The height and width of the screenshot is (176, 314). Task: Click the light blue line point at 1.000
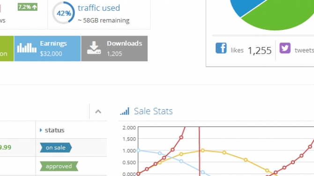click(138, 150)
